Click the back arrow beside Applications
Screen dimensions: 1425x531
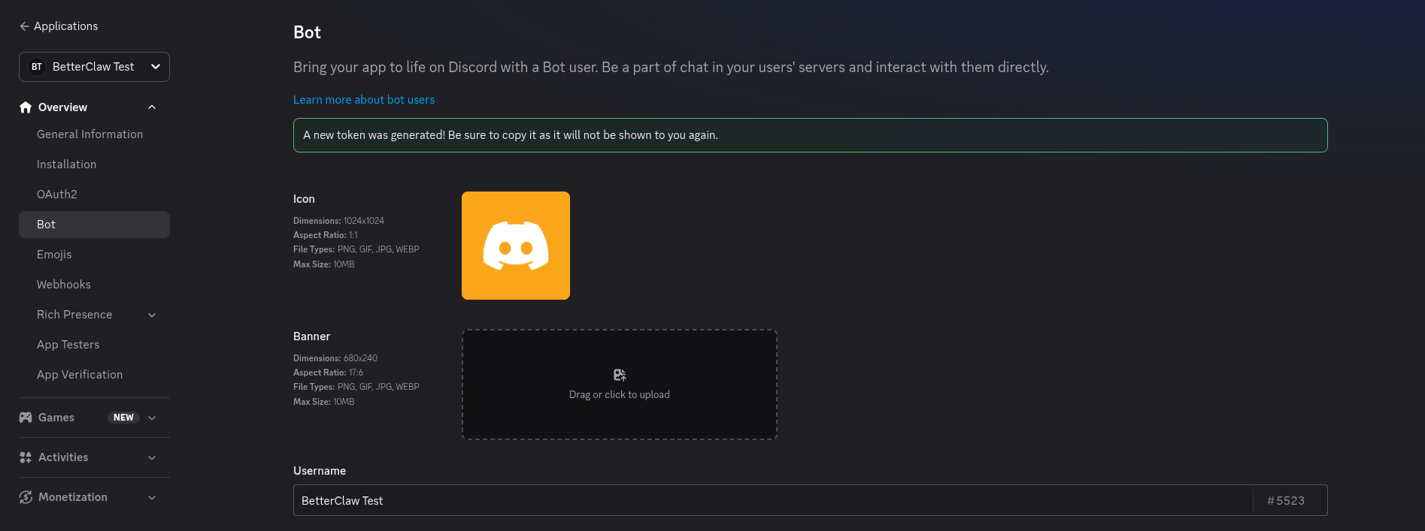(24, 26)
